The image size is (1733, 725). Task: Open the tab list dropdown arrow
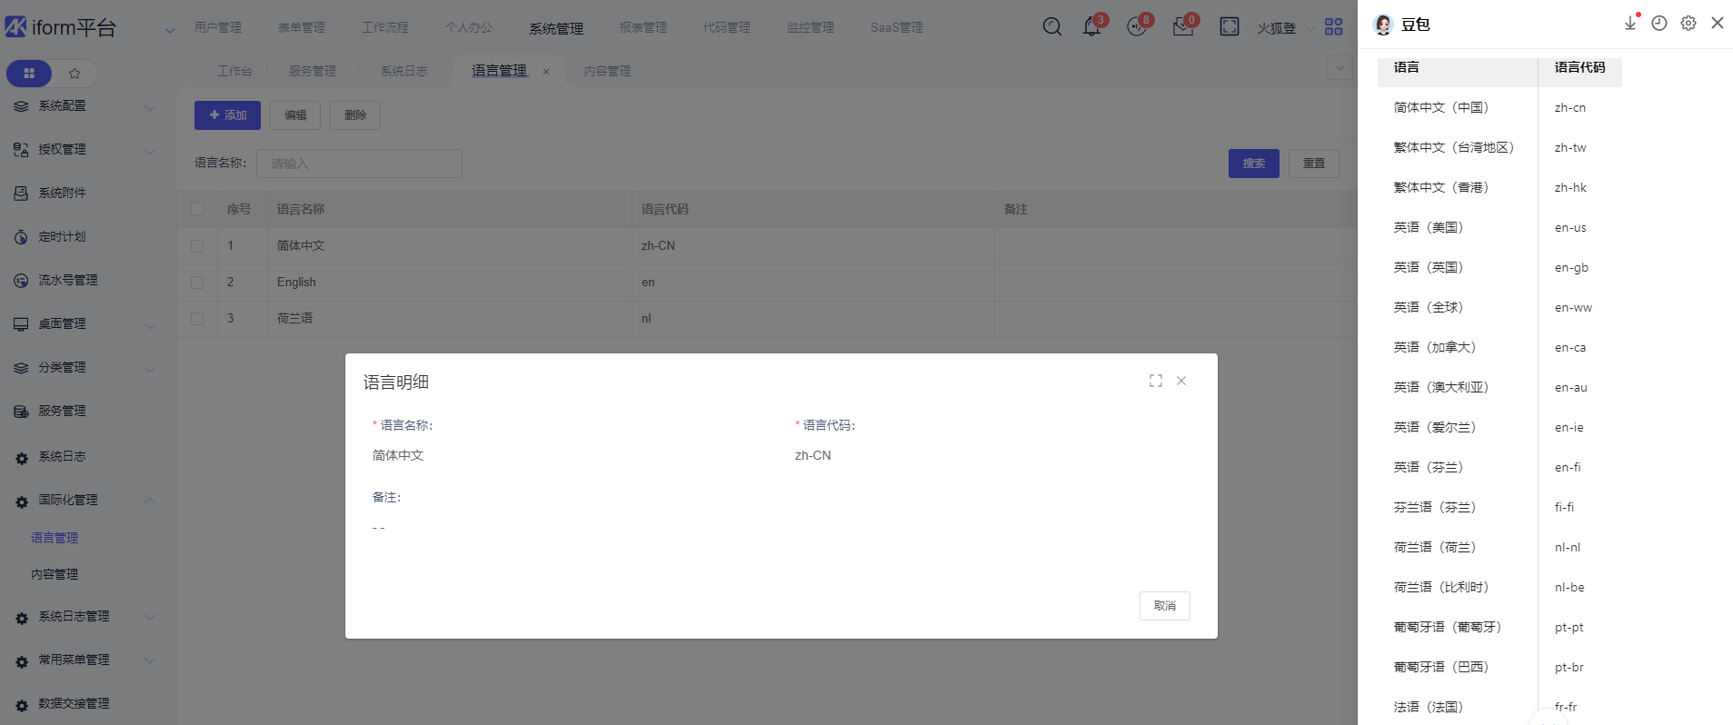(1339, 68)
